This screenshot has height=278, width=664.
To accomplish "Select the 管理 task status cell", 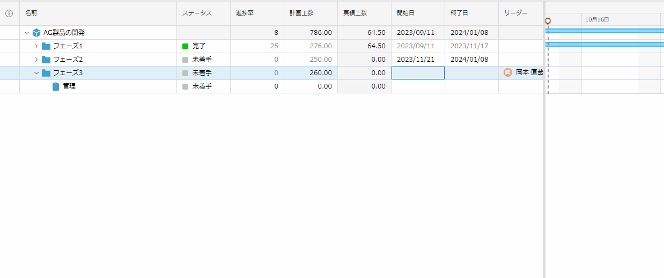I will point(203,86).
